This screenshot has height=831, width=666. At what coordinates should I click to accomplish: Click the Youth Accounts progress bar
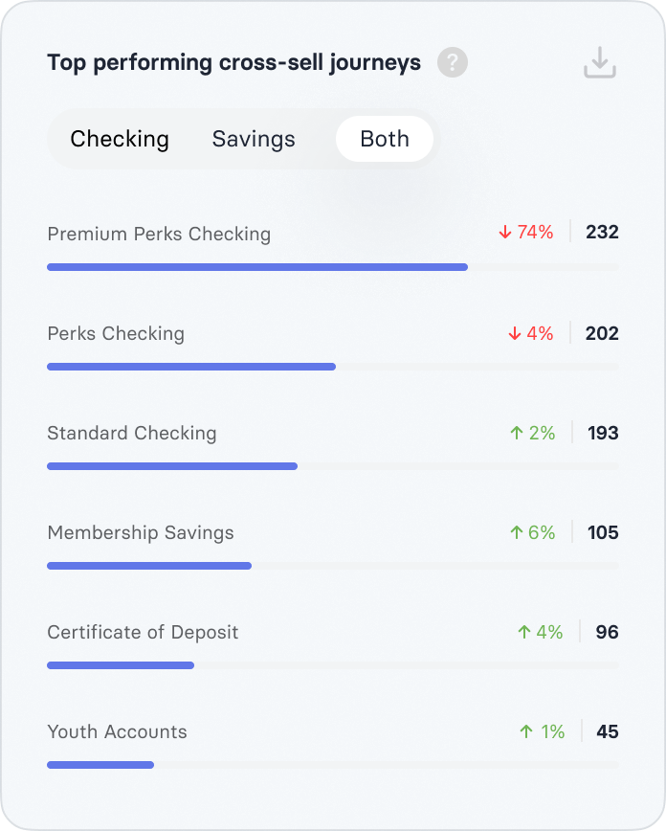[x=100, y=765]
